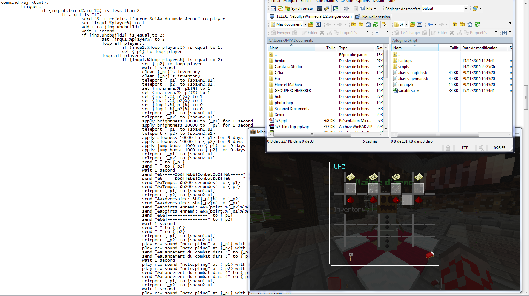Open the Fichiers menu
This screenshot has width=529, height=296.
pyautogui.click(x=307, y=1)
